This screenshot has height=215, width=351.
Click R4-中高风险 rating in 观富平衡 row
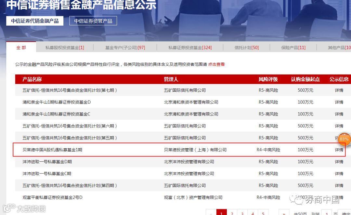[x=268, y=197]
